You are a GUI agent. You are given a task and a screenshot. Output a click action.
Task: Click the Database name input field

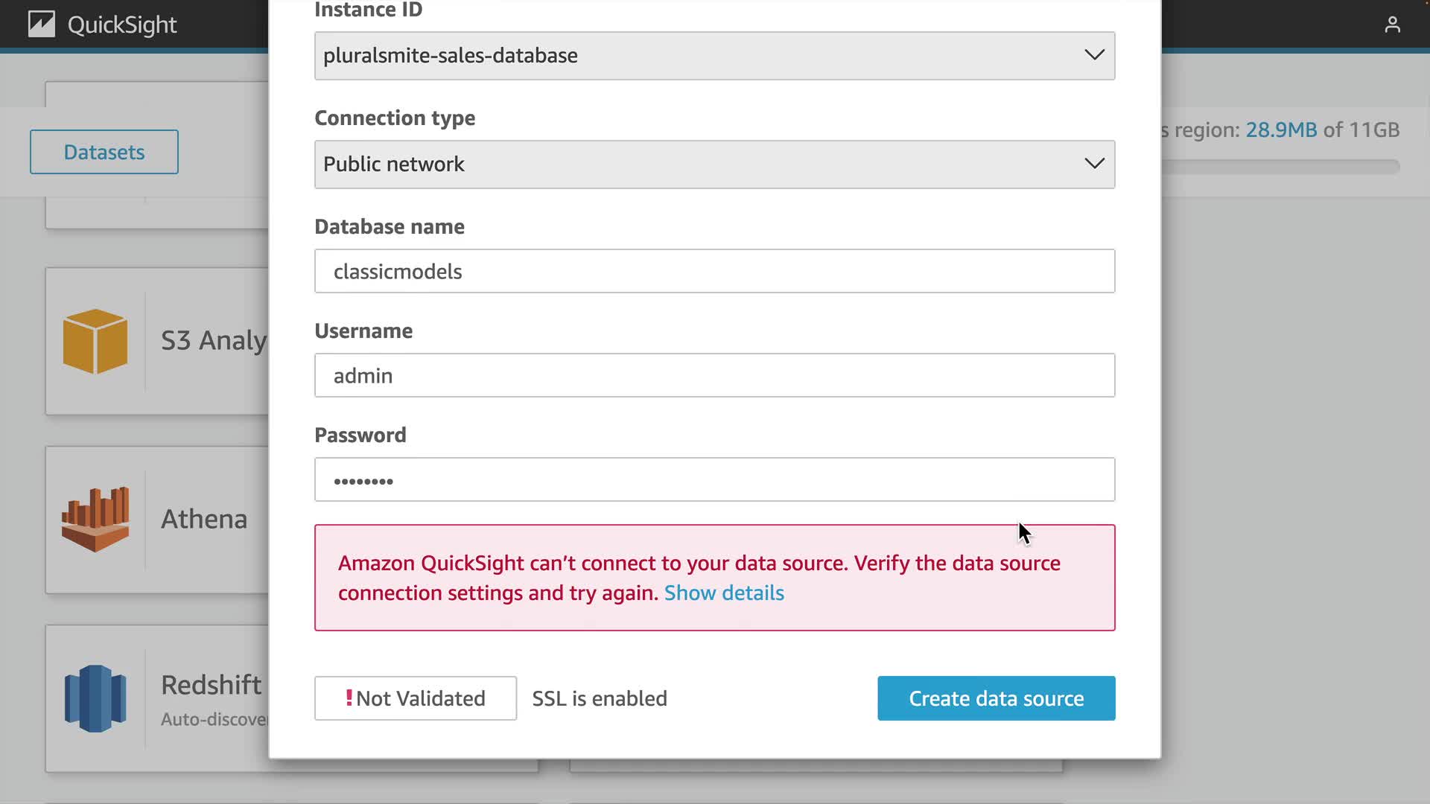click(x=714, y=271)
